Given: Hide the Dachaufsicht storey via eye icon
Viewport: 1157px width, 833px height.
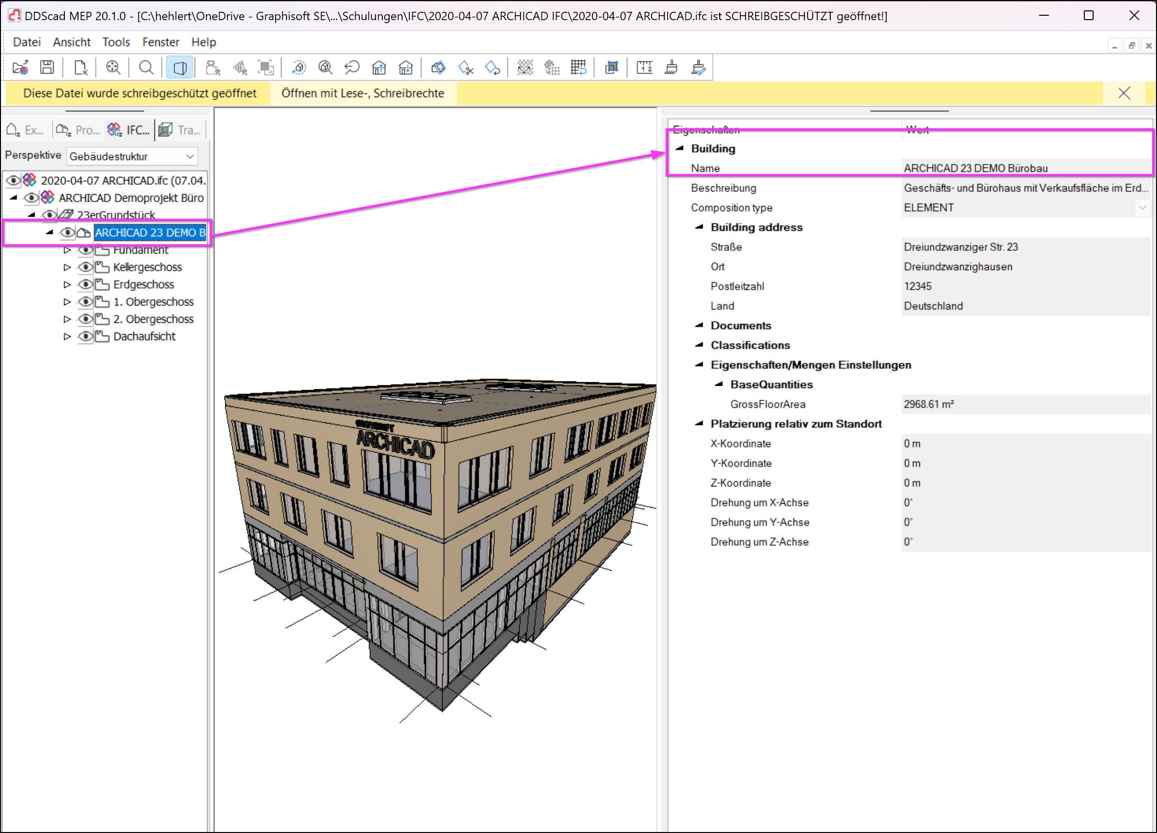Looking at the screenshot, I should point(85,336).
